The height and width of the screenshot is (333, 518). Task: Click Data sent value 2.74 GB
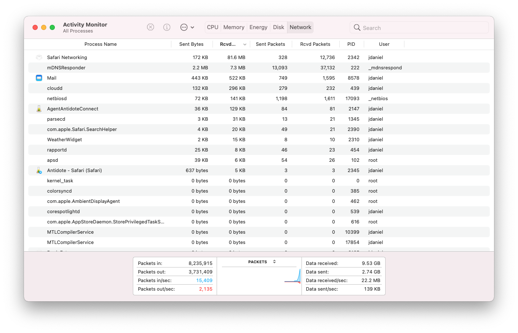tap(371, 272)
